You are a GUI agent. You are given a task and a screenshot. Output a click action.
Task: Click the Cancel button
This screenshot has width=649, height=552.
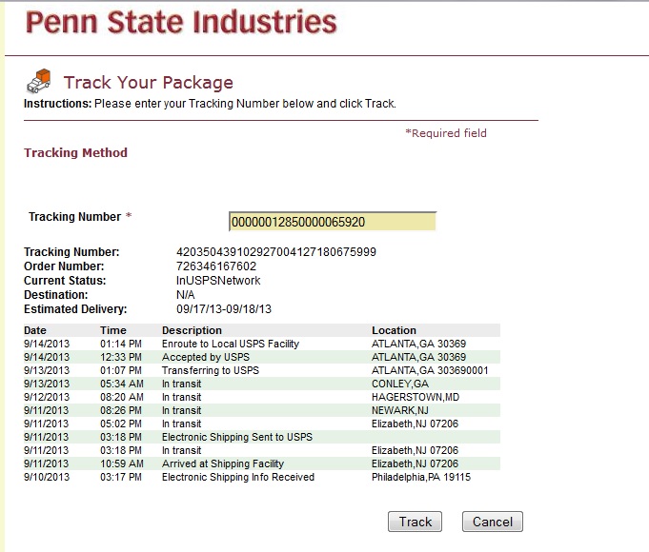[492, 522]
